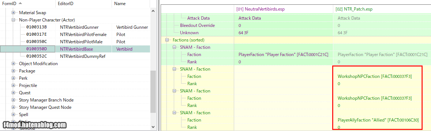
Task: Click the Material Swap tree label
Action: click(x=33, y=13)
